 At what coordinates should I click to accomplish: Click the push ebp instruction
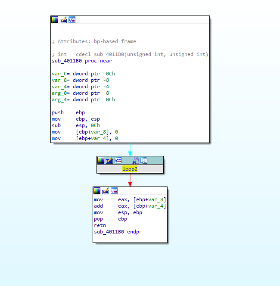coord(69,112)
